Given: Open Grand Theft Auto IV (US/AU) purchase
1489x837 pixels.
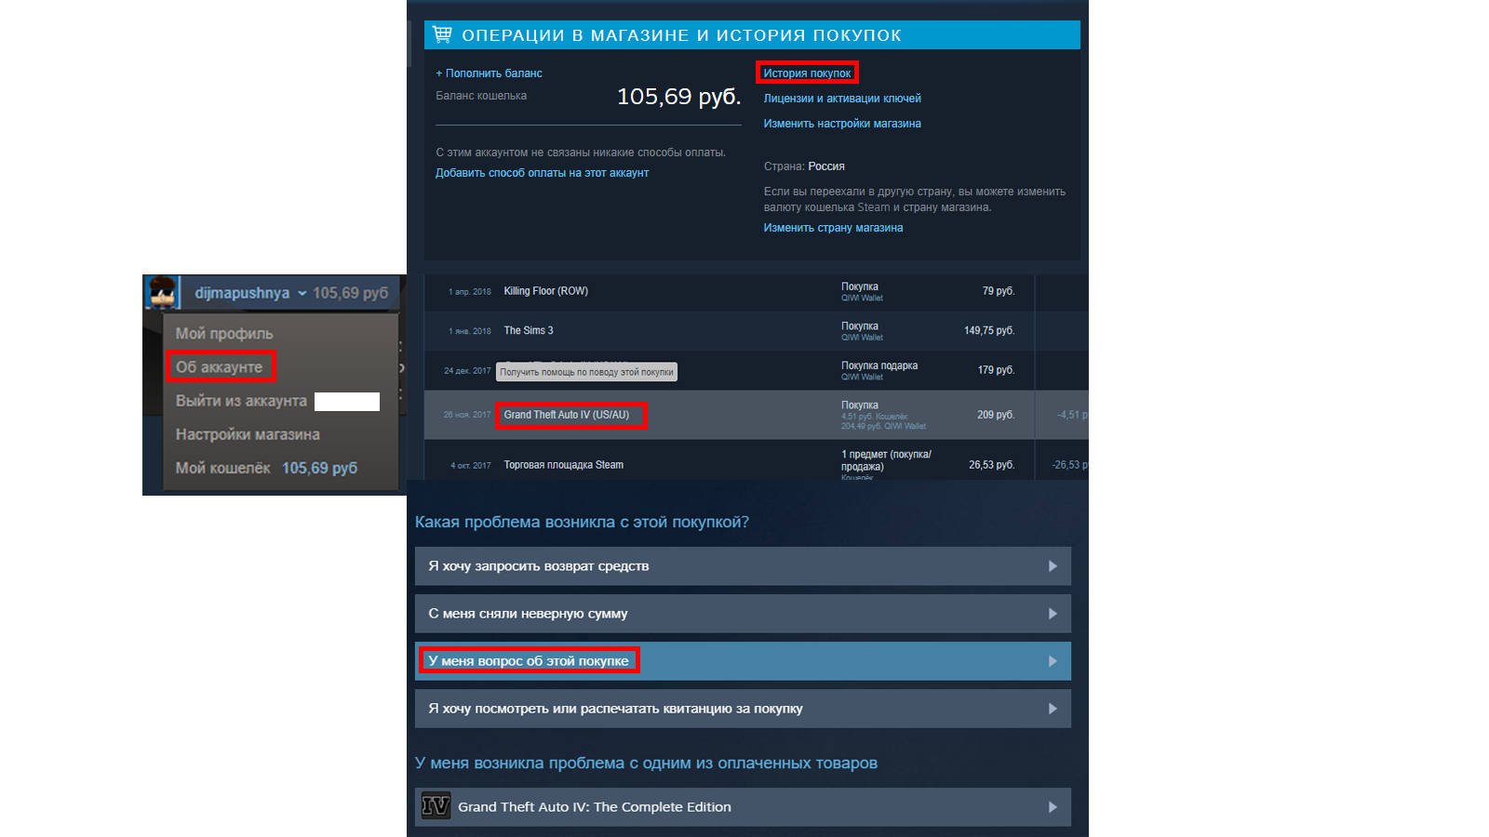Looking at the screenshot, I should click(567, 415).
